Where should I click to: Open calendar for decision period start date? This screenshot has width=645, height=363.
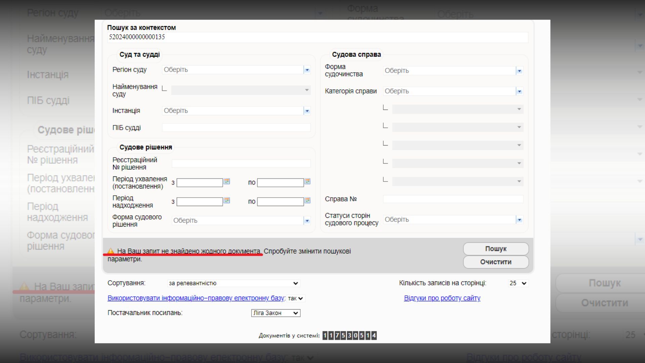tap(227, 182)
